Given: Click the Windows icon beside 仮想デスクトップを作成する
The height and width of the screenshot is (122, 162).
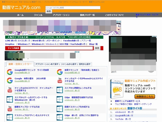Looking at the screenshot, I should pyautogui.click(x=60, y=109).
